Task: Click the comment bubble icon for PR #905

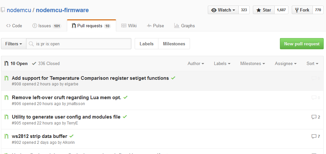Action: coord(314,117)
